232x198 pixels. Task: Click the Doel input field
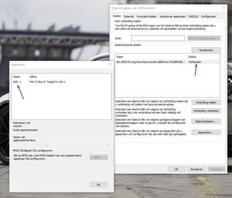158,38
